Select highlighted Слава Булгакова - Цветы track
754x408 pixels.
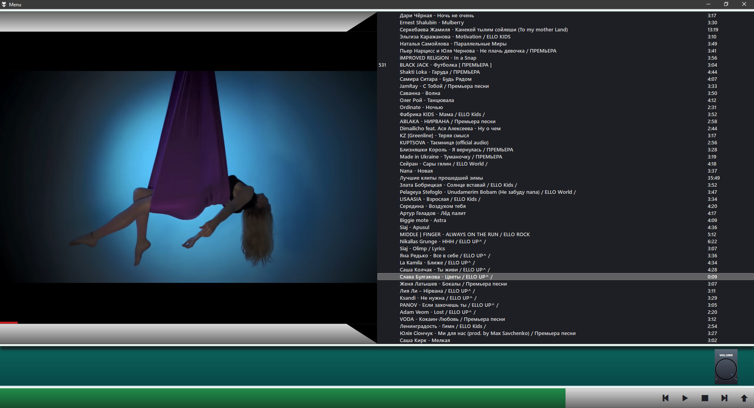click(x=446, y=277)
